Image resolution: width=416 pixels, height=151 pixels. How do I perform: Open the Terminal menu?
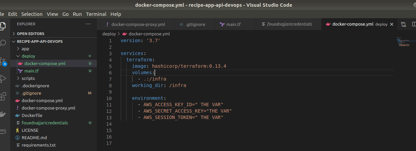96,14
